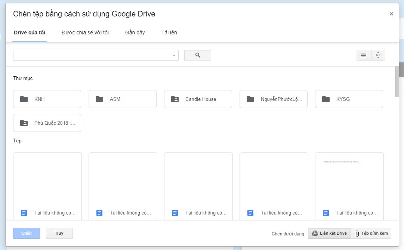The image size is (404, 250).
Task: Click the Hủy cancel button
Action: click(59, 233)
